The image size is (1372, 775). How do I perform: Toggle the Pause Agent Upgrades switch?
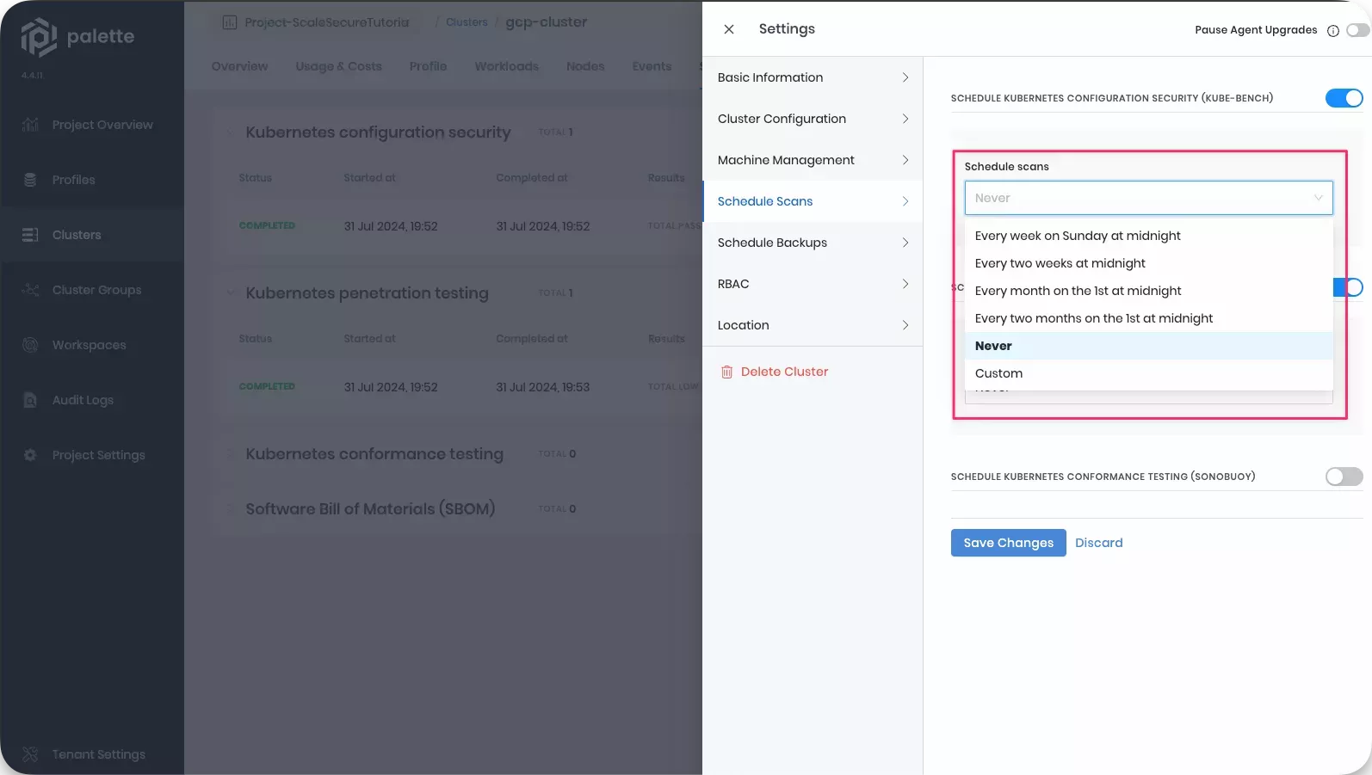[1357, 30]
